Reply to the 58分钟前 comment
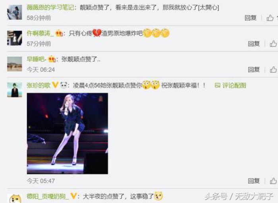 pyautogui.click(x=250, y=18)
